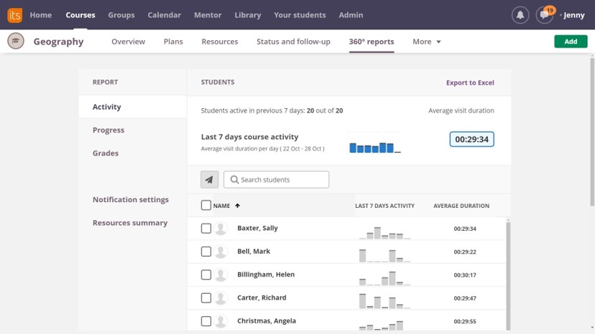The width and height of the screenshot is (595, 334).
Task: Click Sally Baxter's avatar icon
Action: 221,229
